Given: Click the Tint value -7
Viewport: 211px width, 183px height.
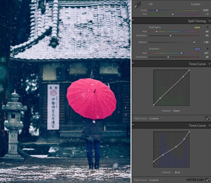Looking at the screenshot, I should pyautogui.click(x=206, y=14).
